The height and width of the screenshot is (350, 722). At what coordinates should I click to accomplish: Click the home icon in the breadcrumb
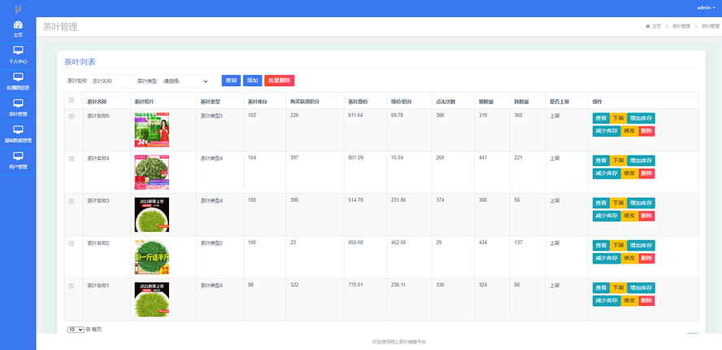(648, 26)
